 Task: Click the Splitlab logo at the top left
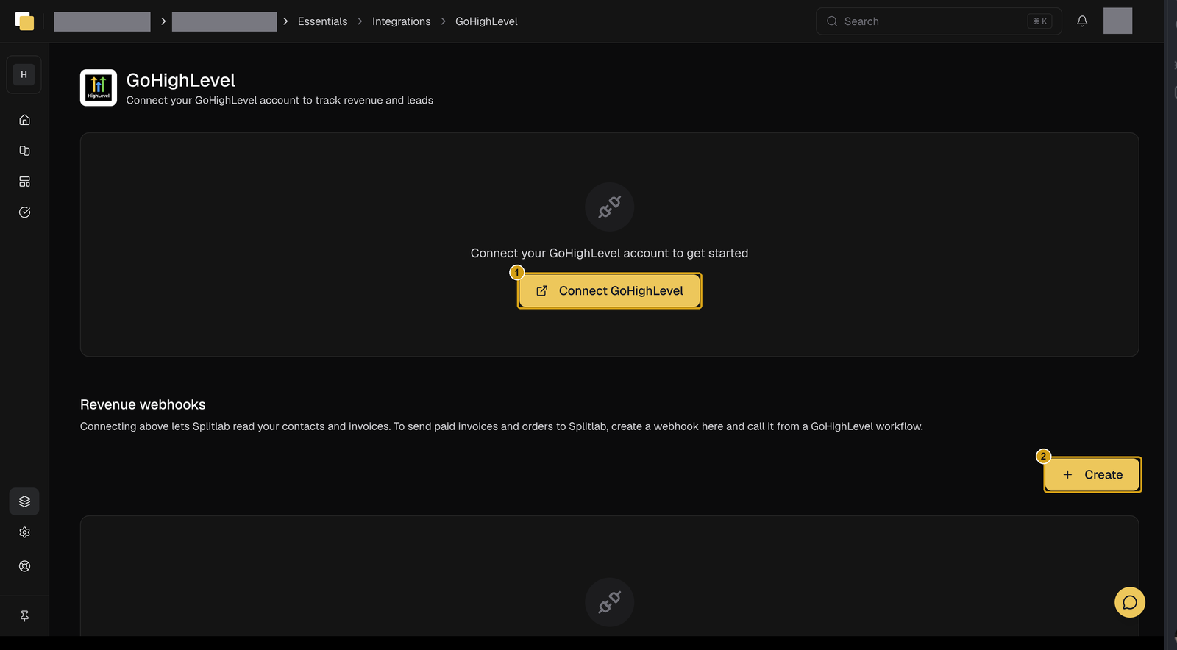[x=24, y=21]
